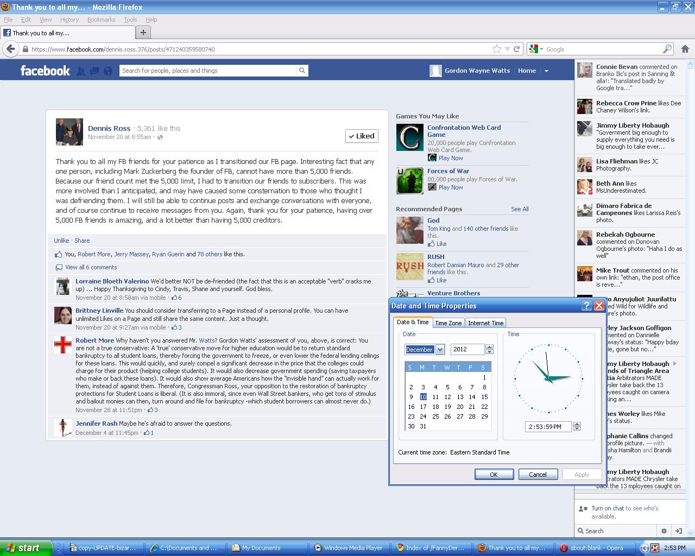Image resolution: width=695 pixels, height=556 pixels.
Task: Click Home link in Facebook header
Action: click(527, 71)
